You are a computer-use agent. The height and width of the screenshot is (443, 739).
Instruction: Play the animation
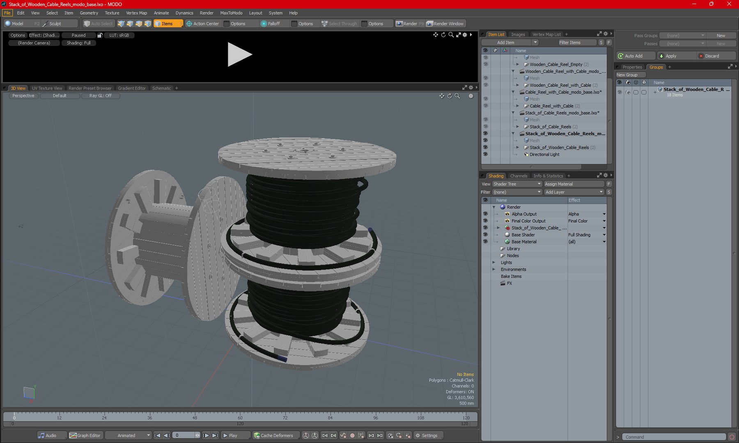coord(235,436)
